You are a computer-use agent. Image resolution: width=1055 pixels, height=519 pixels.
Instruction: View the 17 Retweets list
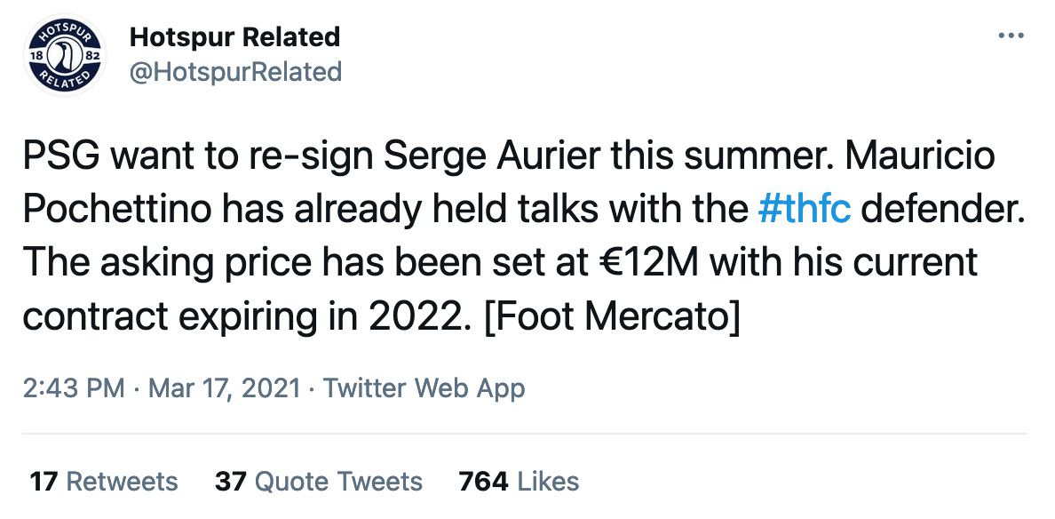(104, 482)
